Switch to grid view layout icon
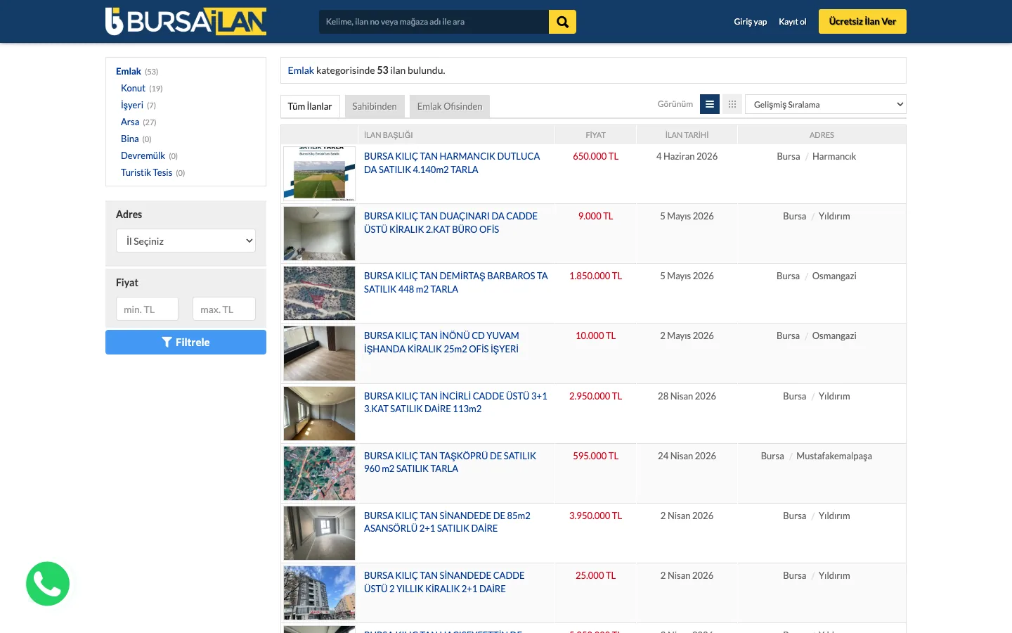Viewport: 1012px width, 633px height. pyautogui.click(x=732, y=104)
